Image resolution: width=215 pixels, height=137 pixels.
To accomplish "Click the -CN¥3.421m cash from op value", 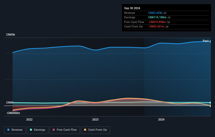I will pyautogui.click(x=156, y=27).
